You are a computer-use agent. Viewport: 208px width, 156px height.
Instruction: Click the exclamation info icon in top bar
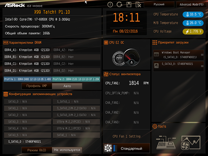[x=110, y=5]
